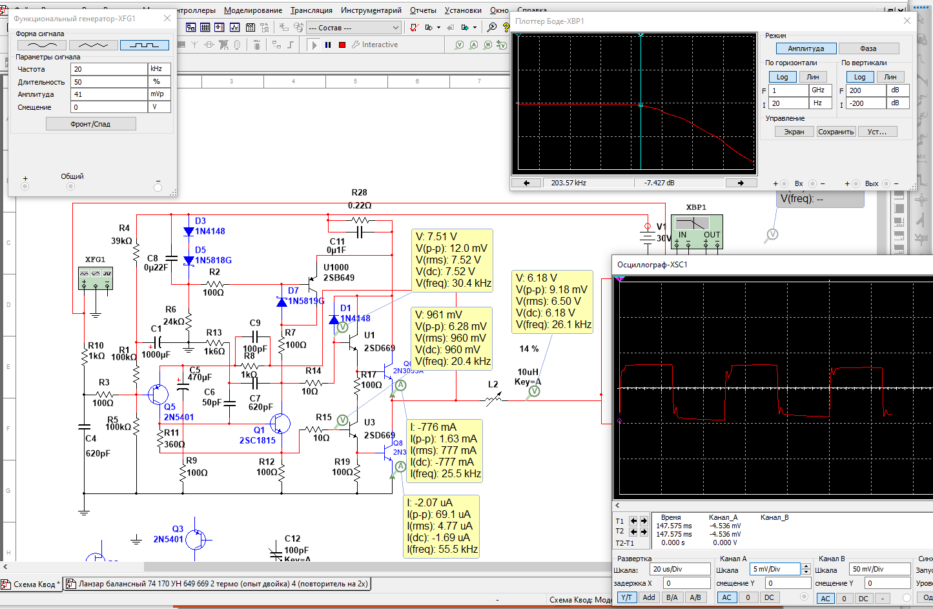
Task: Change Bode initial frequency Hz unit
Action: tap(821, 103)
